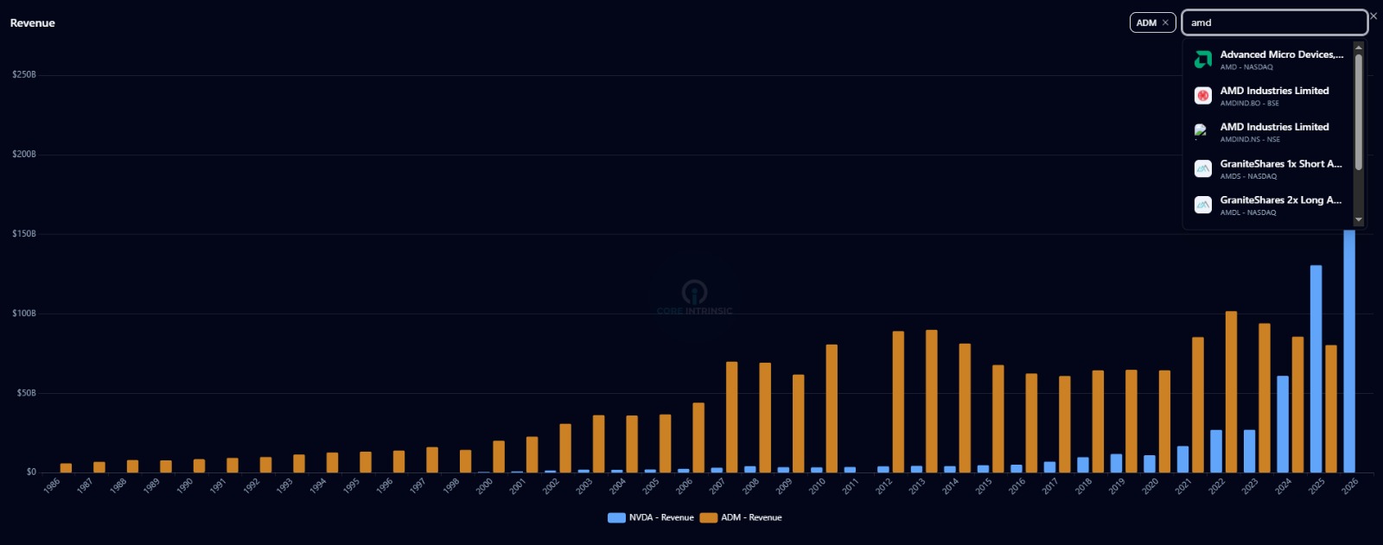Click the red AMD Industries BSE logo
Screen dimensions: 1383x545
[x=1202, y=96]
